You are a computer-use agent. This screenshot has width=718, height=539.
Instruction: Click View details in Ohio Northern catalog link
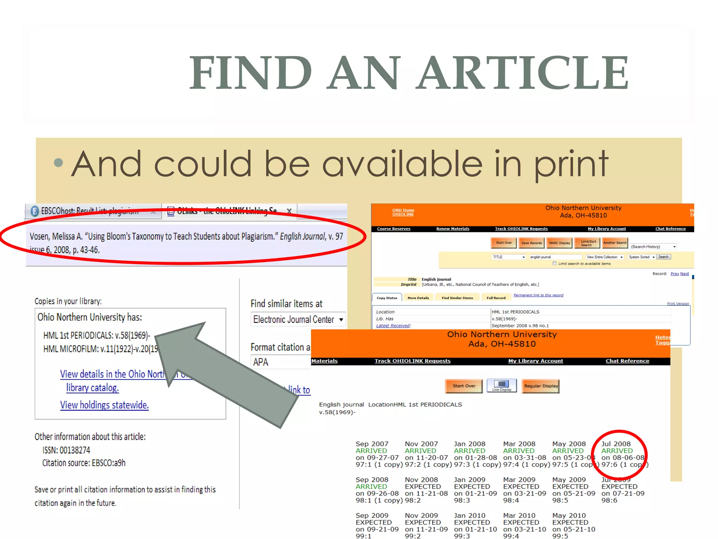click(x=126, y=381)
